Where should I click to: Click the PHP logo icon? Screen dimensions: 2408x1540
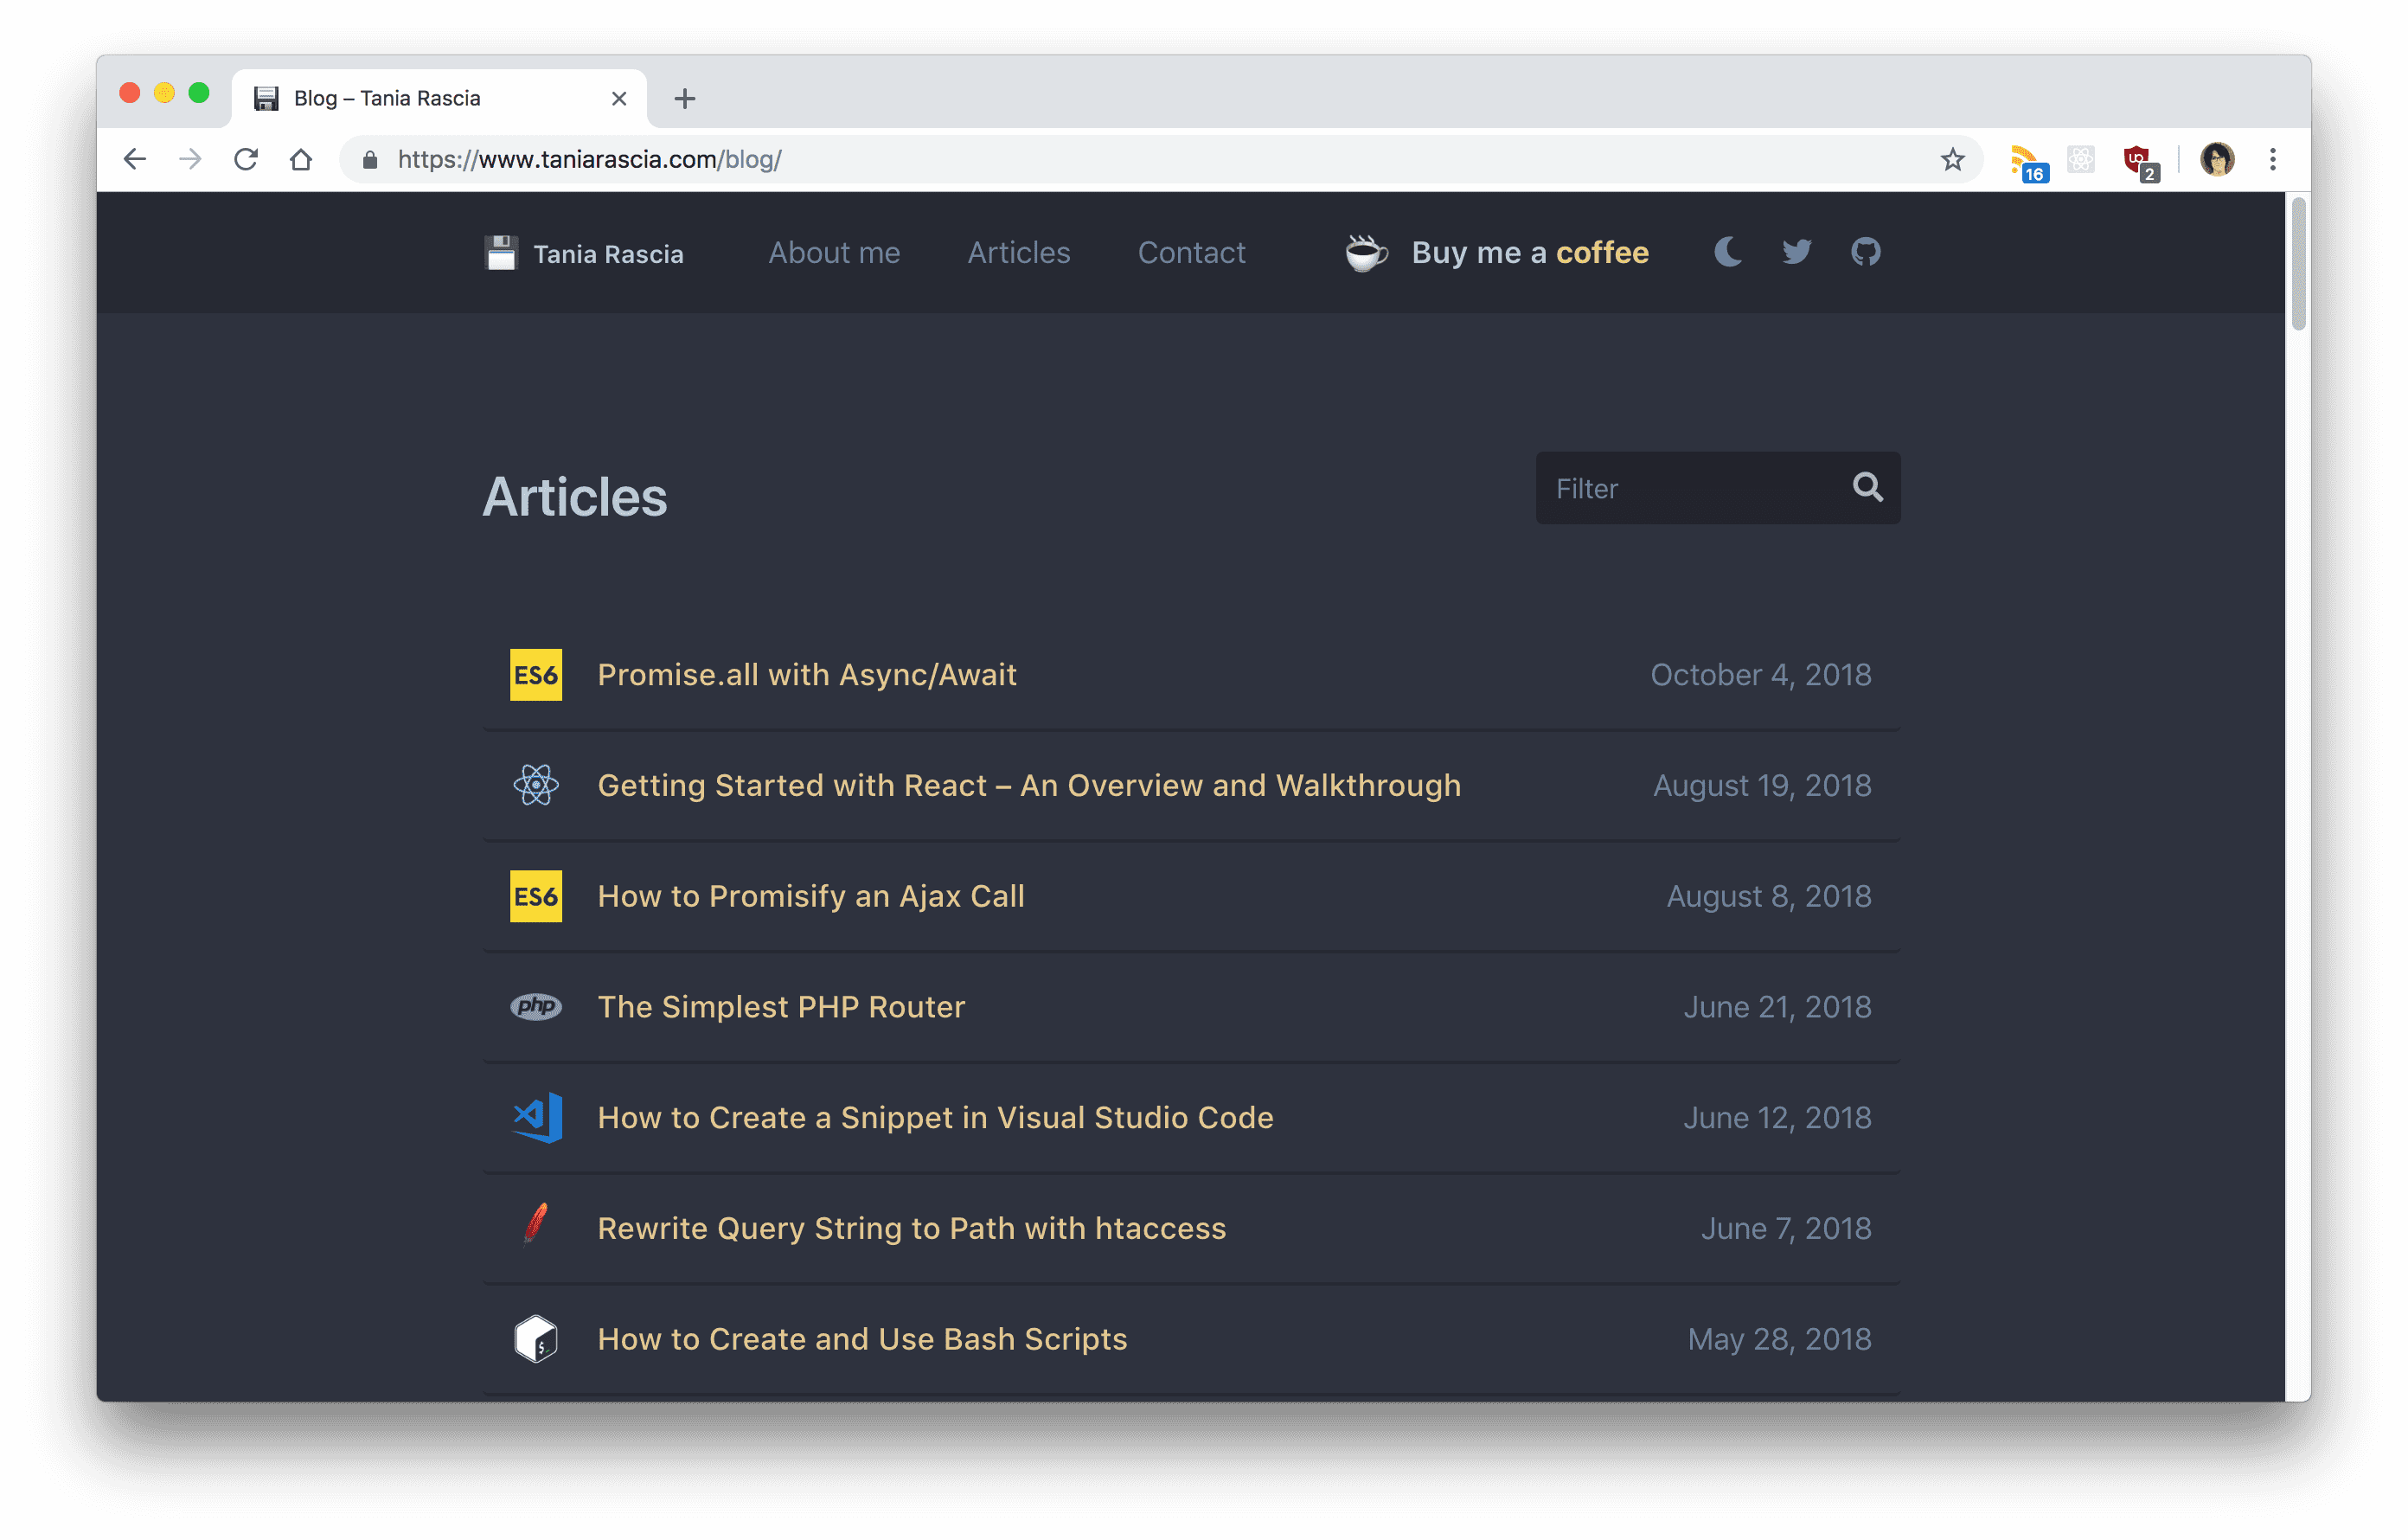tap(536, 1007)
